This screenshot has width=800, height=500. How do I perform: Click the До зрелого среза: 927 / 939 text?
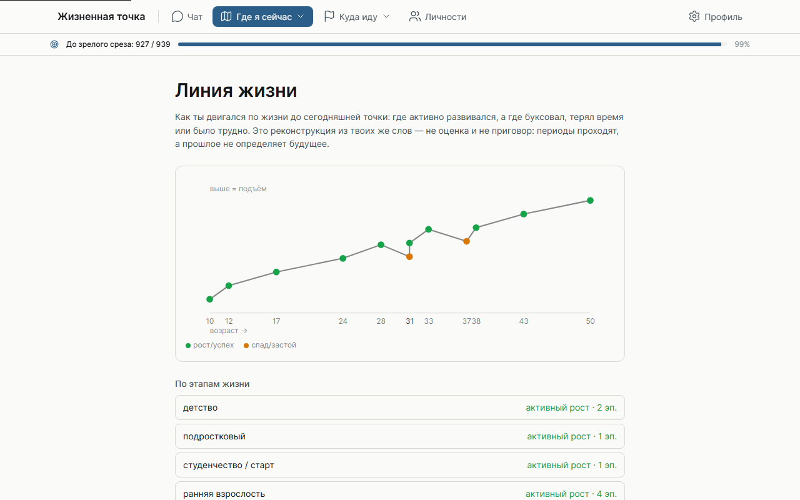(x=118, y=44)
